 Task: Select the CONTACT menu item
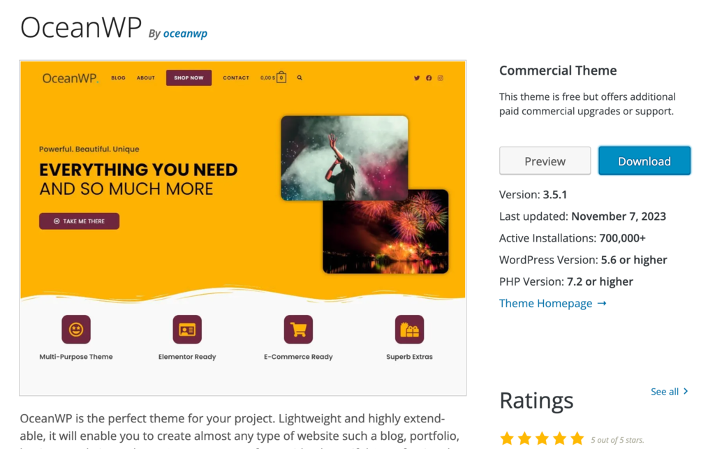click(x=236, y=78)
